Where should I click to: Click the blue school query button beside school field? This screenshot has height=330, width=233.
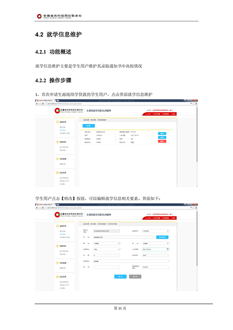pos(162,237)
